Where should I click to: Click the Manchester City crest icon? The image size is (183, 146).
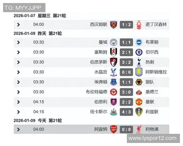point(113,42)
